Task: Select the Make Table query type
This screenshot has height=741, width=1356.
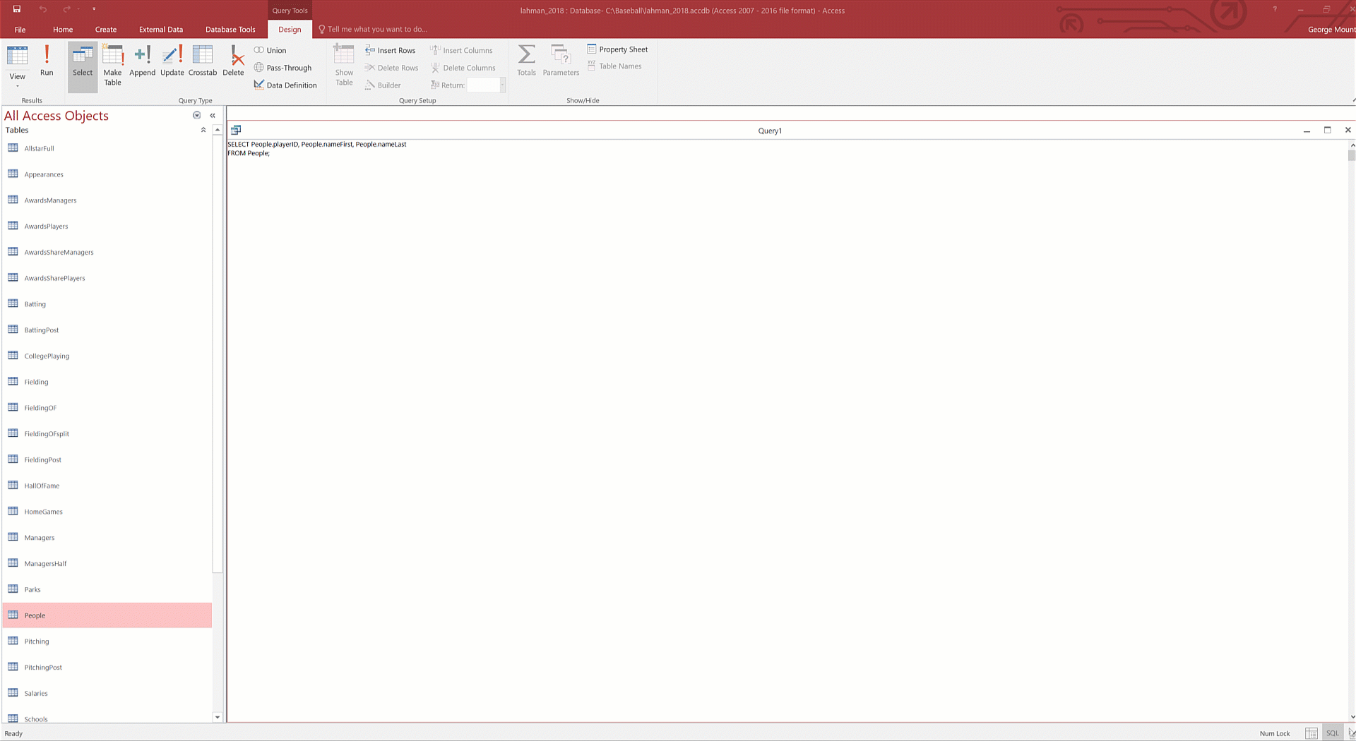Action: coord(112,65)
